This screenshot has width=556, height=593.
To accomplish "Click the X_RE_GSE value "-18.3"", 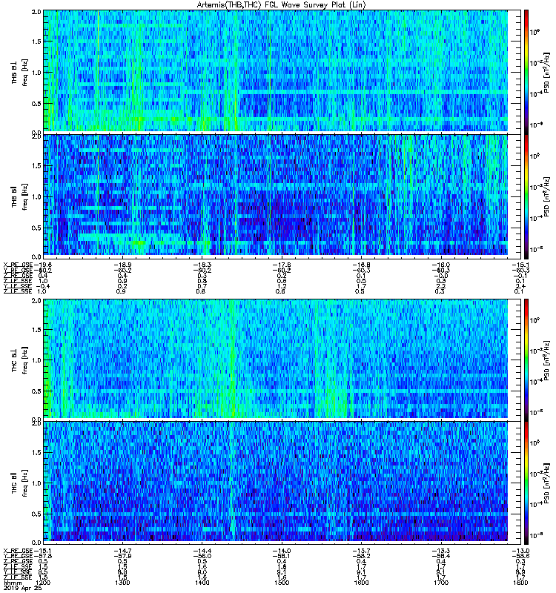I will (202, 265).
